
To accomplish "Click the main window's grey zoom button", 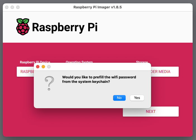I will click(x=18, y=7).
